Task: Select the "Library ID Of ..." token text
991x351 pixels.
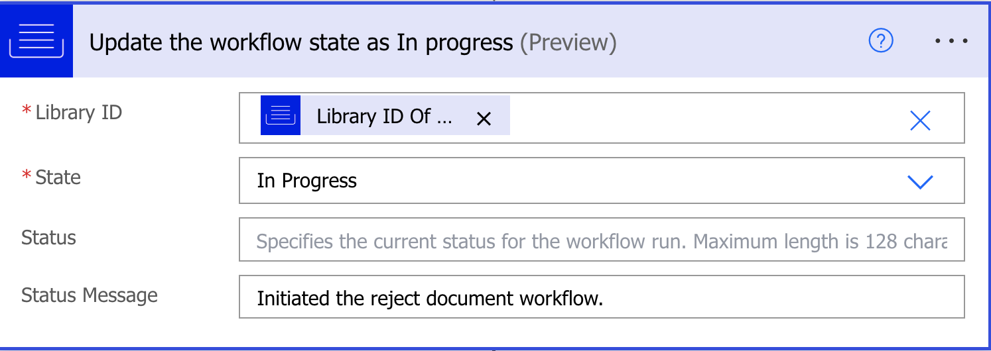Action: [x=384, y=117]
